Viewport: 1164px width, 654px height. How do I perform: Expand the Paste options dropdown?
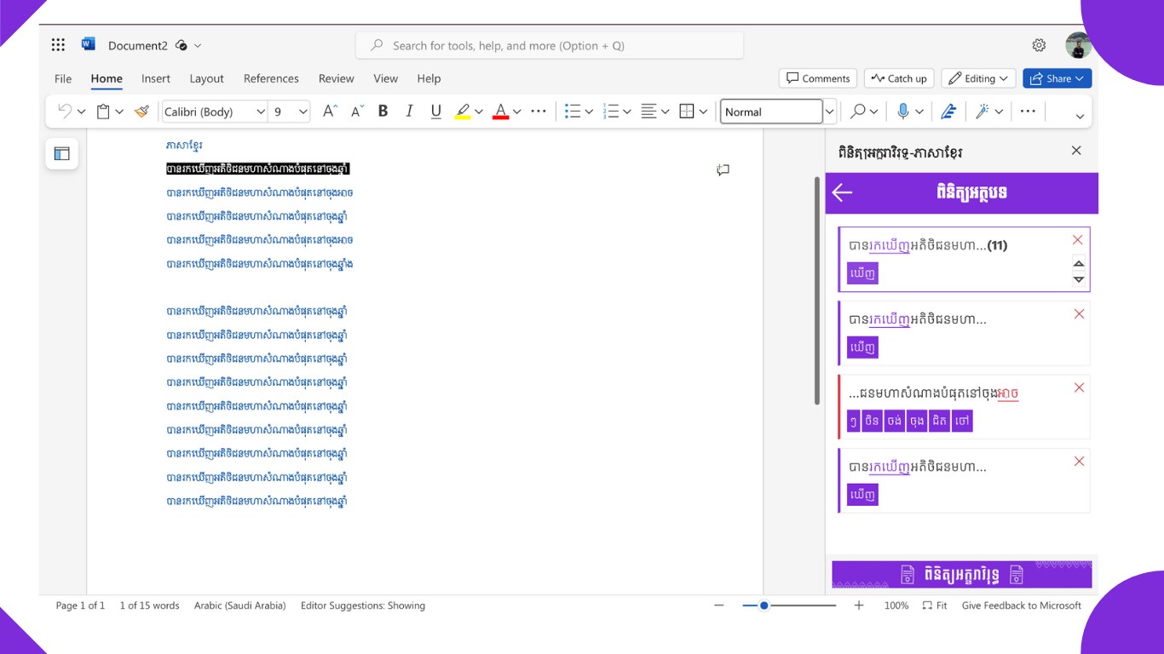(x=119, y=112)
